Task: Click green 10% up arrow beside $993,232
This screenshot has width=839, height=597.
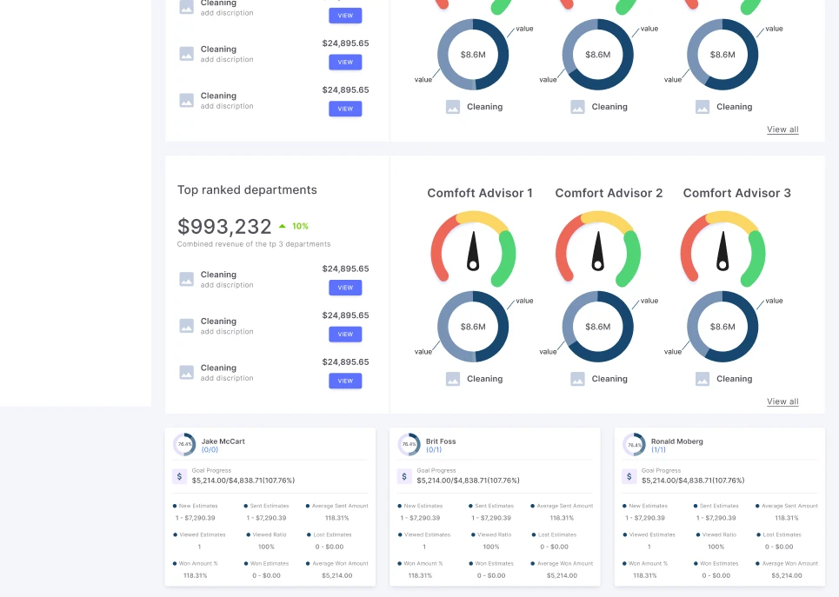Action: (x=283, y=226)
